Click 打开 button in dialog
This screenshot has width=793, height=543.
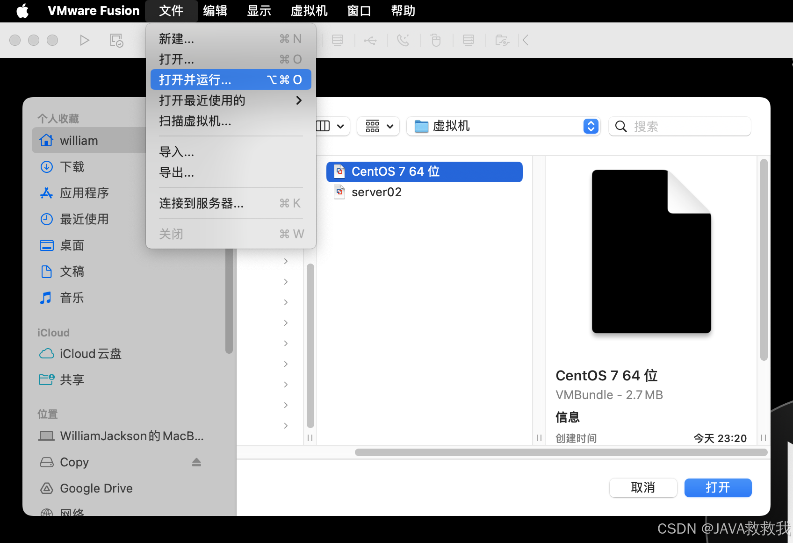(718, 488)
